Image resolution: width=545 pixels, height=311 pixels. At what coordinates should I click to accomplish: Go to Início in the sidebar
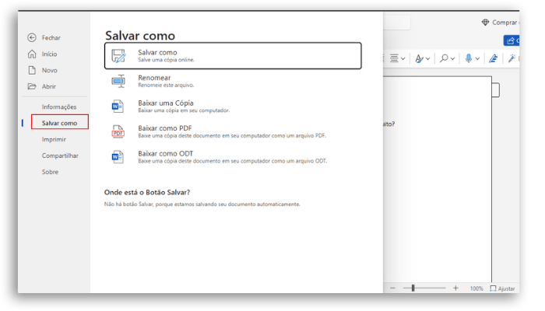point(49,54)
